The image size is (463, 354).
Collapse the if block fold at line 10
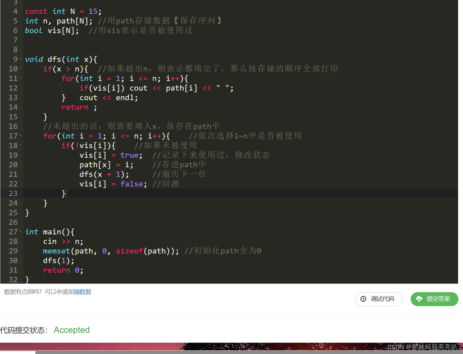coord(21,69)
